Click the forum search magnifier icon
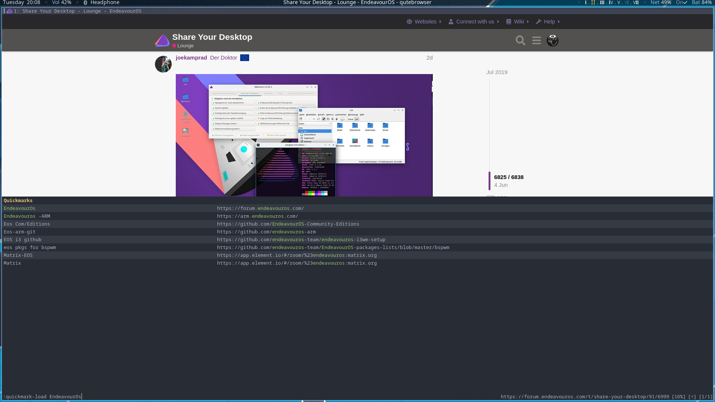 click(x=520, y=40)
